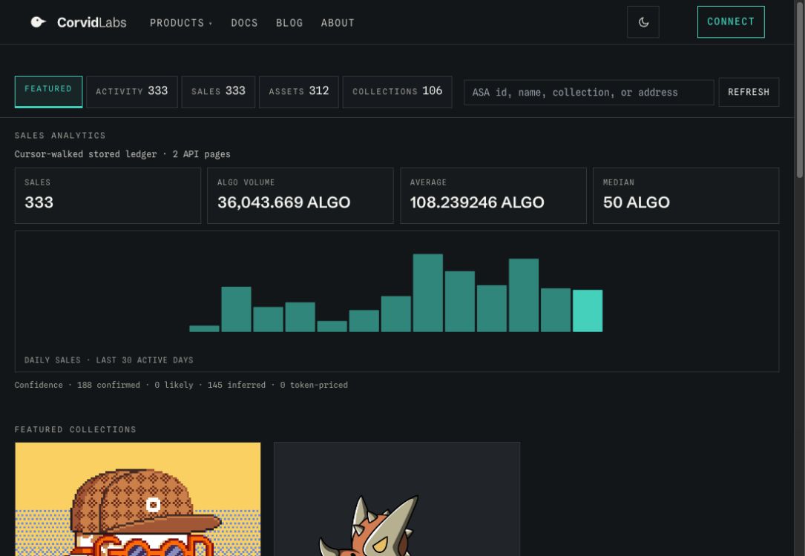Viewport: 805px width, 556px height.
Task: Open the spiked creature collection thumbnail
Action: 397,499
